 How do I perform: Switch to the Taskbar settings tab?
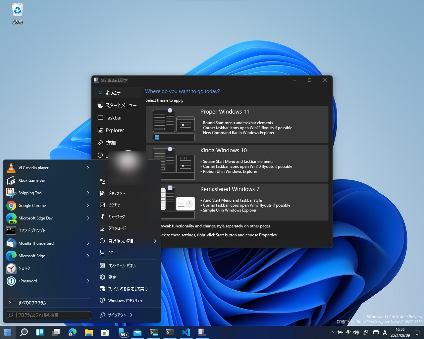[117, 118]
